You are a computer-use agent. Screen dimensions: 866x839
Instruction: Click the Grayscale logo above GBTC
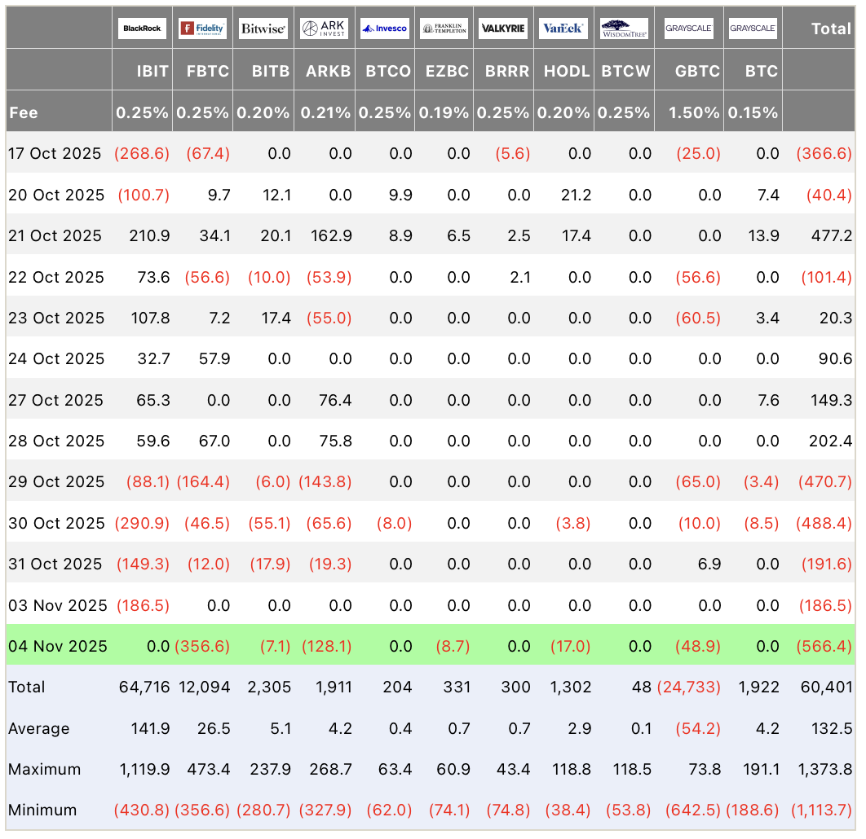689,29
